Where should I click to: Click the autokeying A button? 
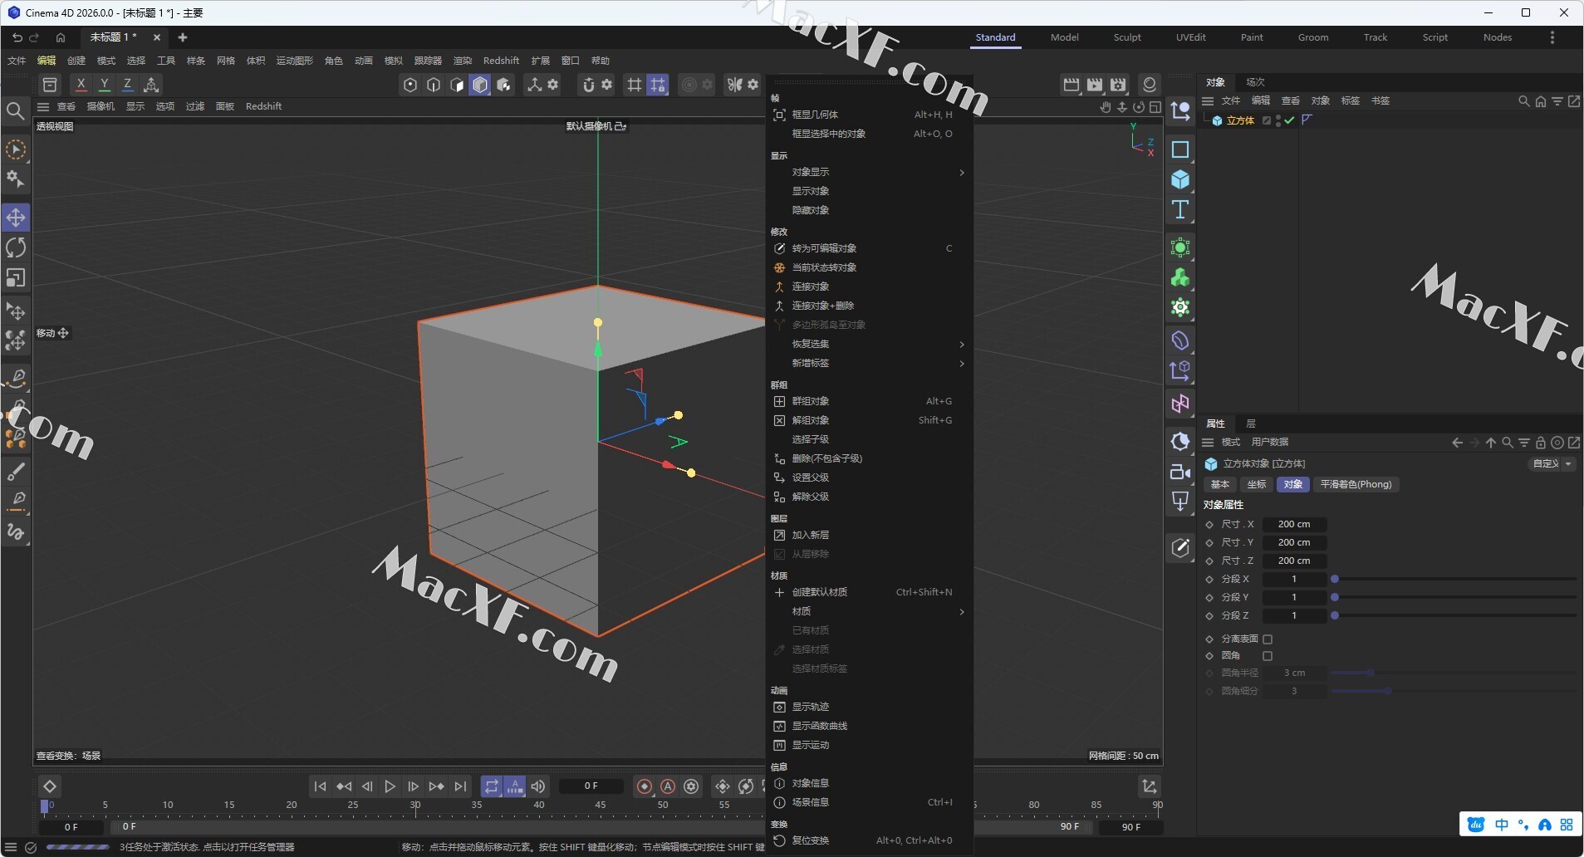pos(668,786)
